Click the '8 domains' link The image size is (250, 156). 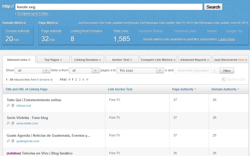pos(43,80)
